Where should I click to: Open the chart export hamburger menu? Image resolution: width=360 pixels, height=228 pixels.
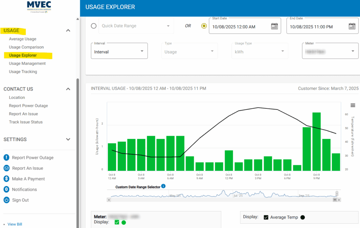(x=353, y=105)
